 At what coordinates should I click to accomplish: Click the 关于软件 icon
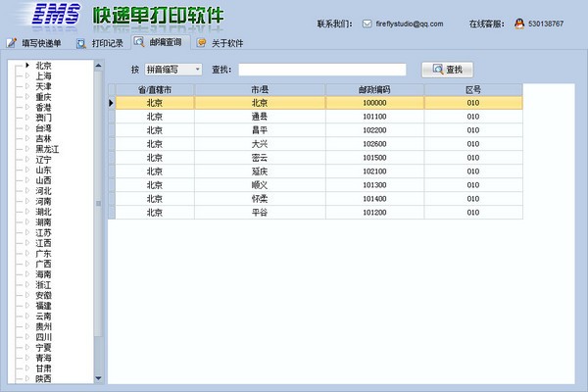click(x=201, y=43)
